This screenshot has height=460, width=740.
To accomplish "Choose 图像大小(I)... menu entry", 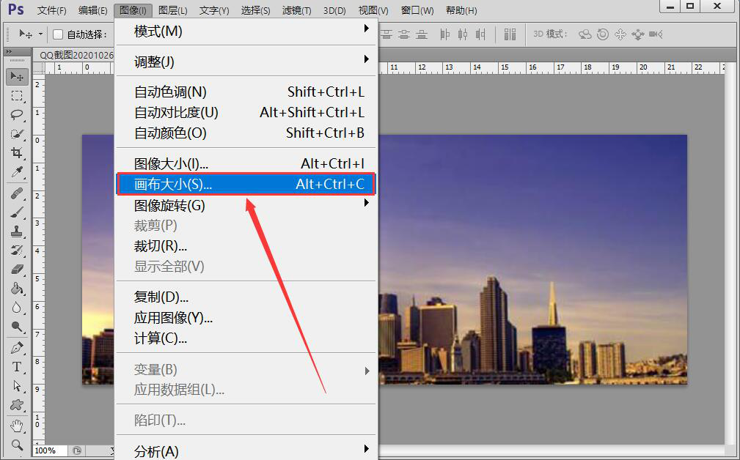I will (x=246, y=163).
